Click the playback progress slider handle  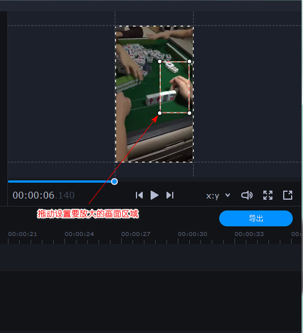114,182
